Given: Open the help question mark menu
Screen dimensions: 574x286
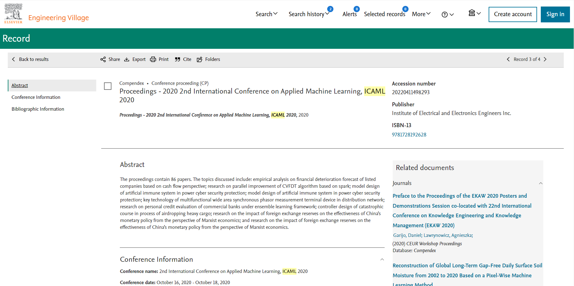Looking at the screenshot, I should click(x=448, y=15).
